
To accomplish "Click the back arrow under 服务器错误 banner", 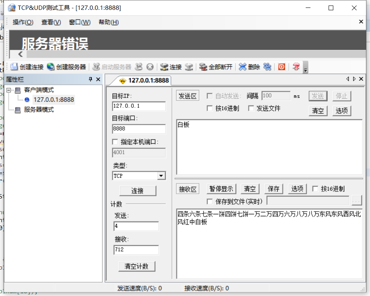I will (x=21, y=54).
